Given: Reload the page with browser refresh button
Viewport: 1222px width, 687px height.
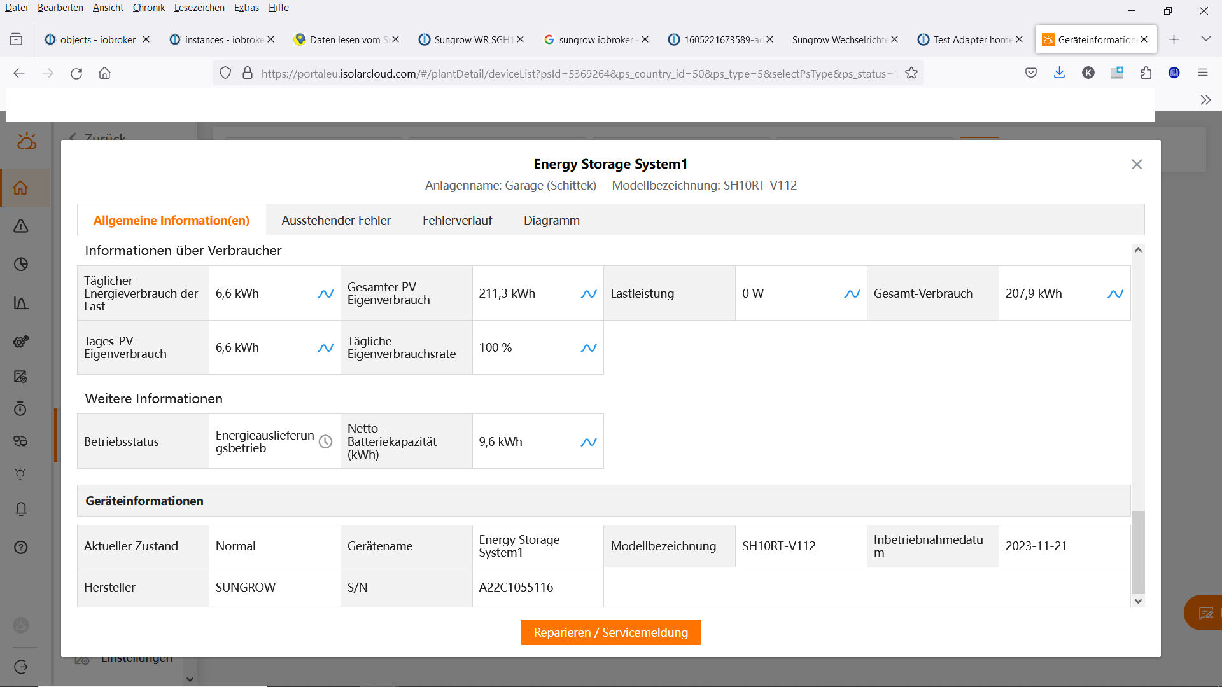Looking at the screenshot, I should (76, 73).
